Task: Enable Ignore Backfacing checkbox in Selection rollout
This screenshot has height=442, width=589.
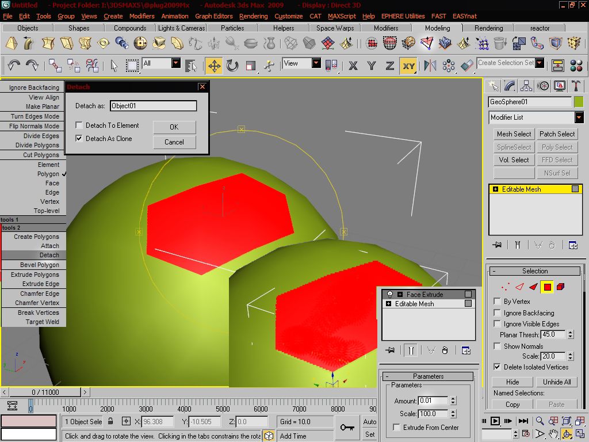Action: (497, 313)
